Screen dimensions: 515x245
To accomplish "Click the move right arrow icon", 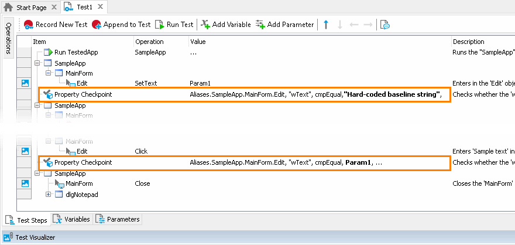I will point(368,25).
